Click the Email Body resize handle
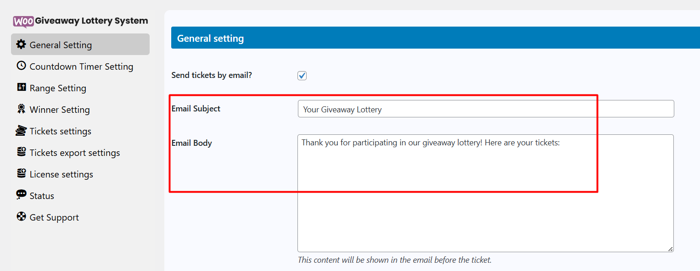Image resolution: width=700 pixels, height=271 pixels. 671,249
